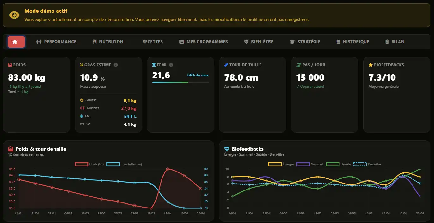Toggle Poids (kg) legend series
This screenshot has width=434, height=223.
pos(89,164)
